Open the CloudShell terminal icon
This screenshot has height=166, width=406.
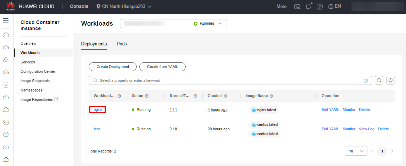pyautogui.click(x=297, y=7)
